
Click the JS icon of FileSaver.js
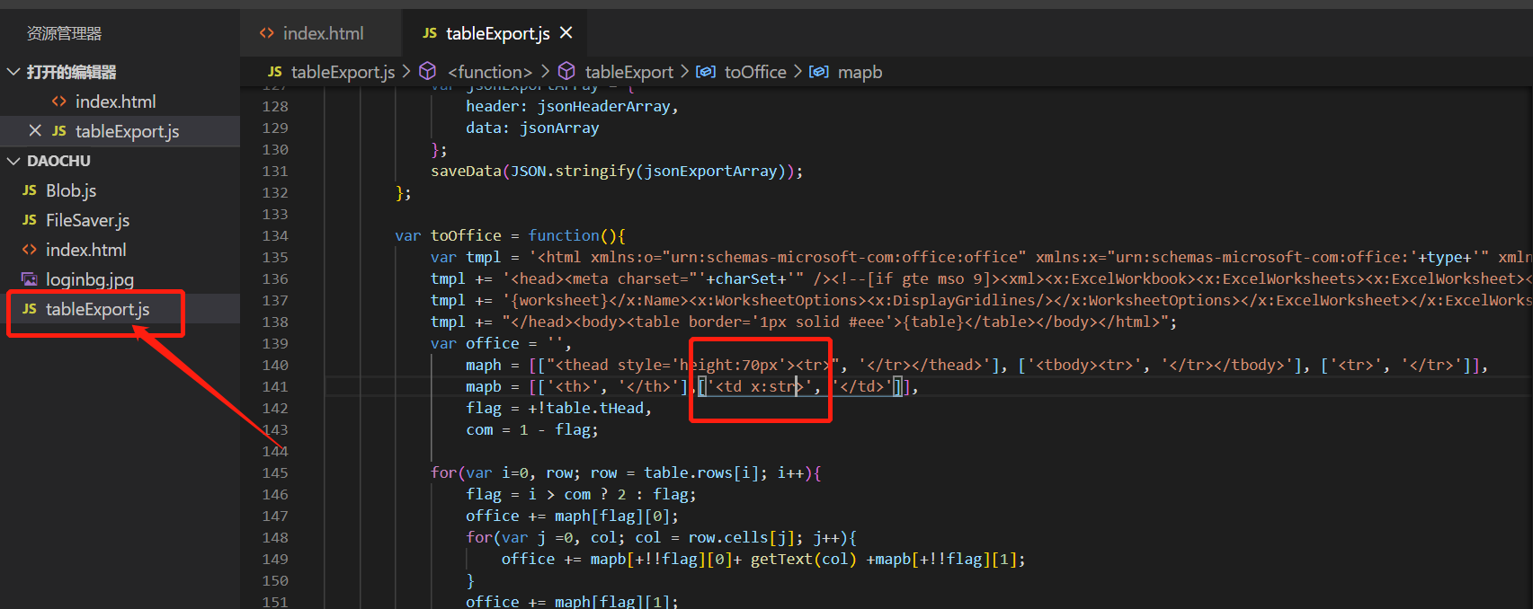30,220
